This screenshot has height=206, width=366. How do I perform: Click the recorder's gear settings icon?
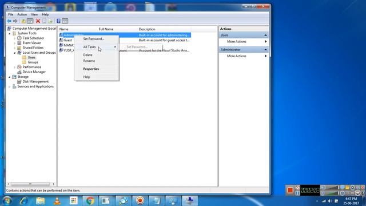pos(352,188)
